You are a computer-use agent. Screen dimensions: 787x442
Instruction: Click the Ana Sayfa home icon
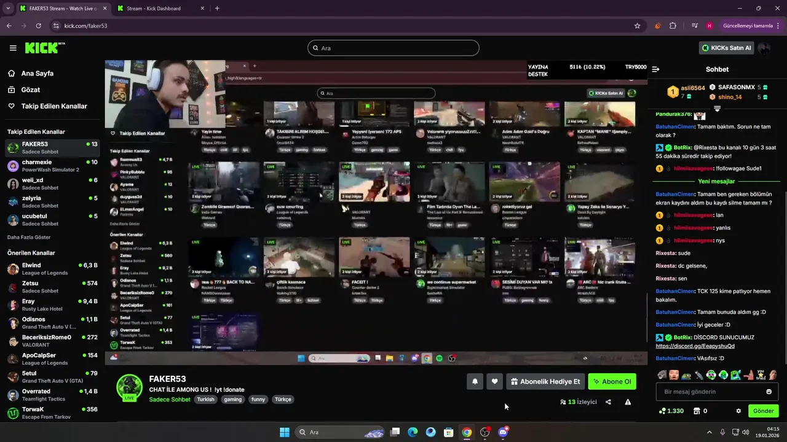(x=12, y=73)
